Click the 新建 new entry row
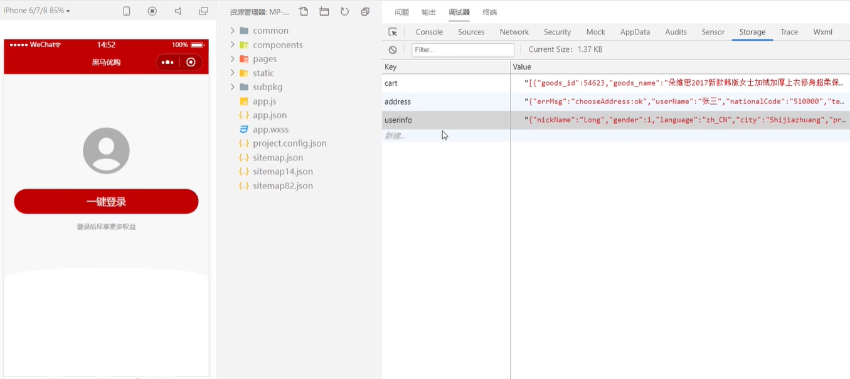Image resolution: width=850 pixels, height=379 pixels. coord(394,135)
